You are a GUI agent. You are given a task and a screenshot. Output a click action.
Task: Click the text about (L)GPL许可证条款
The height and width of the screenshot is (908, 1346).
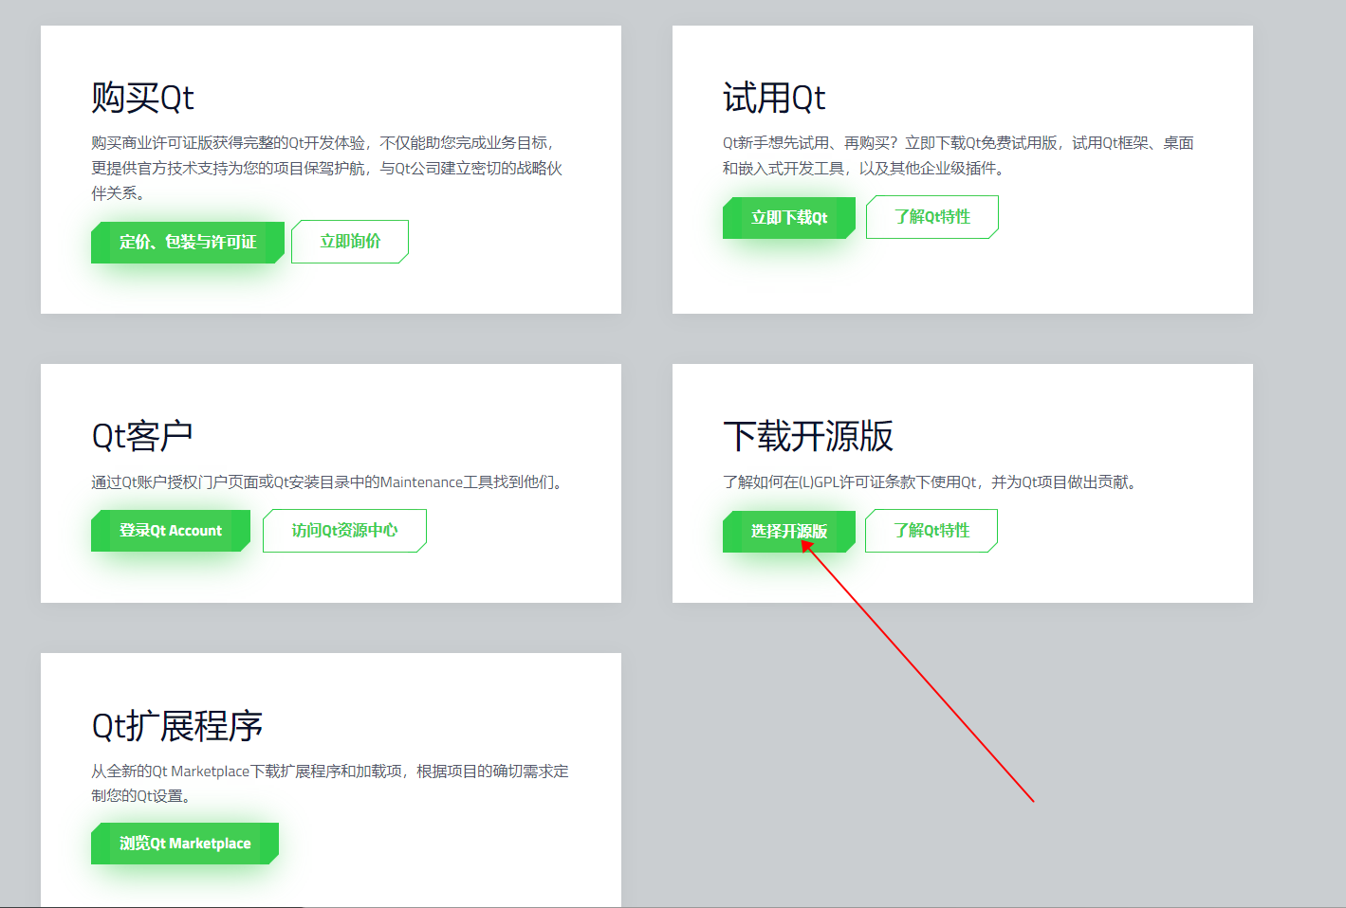tap(932, 482)
